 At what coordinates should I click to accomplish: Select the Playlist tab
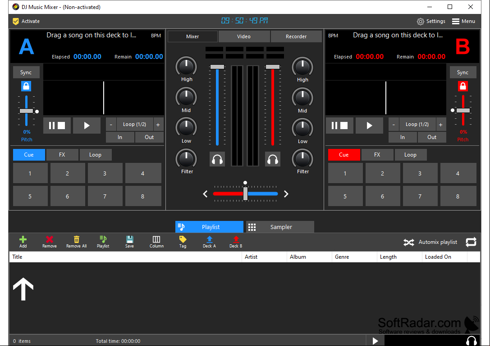209,227
